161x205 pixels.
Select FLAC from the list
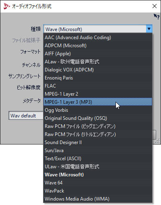[x=98, y=86]
